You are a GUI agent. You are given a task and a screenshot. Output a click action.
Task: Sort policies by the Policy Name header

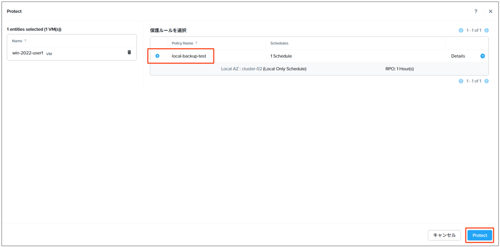click(185, 43)
